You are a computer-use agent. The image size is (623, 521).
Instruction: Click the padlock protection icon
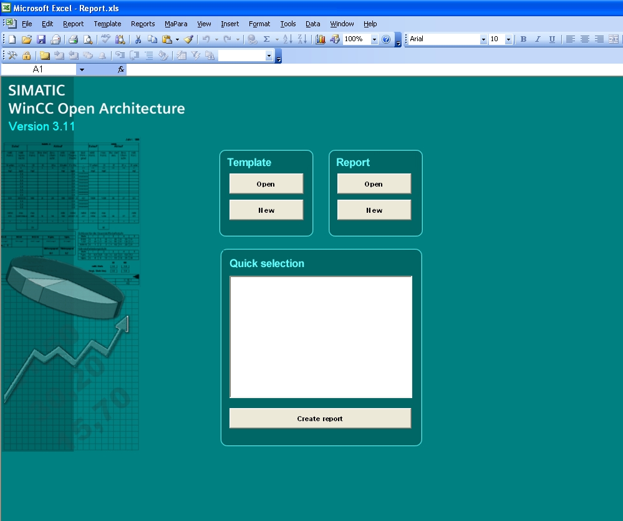click(x=27, y=56)
